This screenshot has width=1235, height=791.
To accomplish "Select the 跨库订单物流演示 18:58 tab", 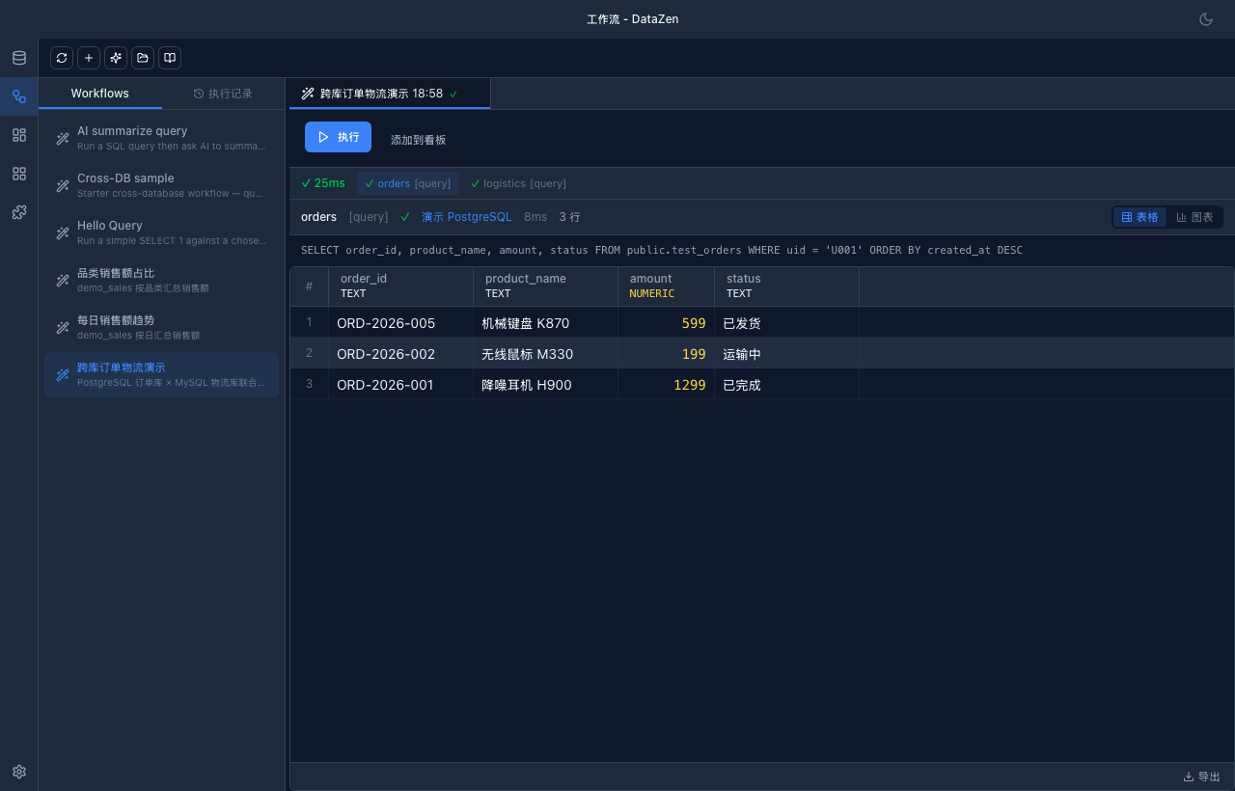I will coord(389,94).
